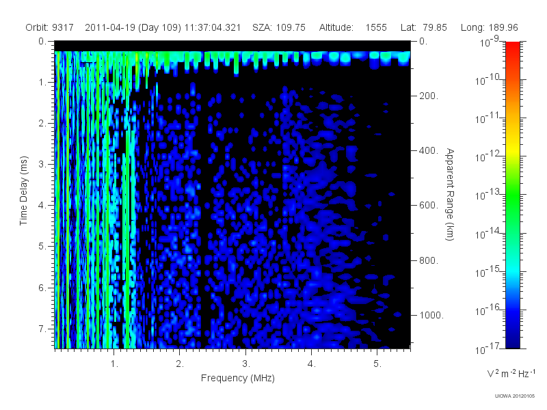Click the colorbar label '10⁻¹⁵'
The width and height of the screenshot is (547, 410).
pos(487,271)
